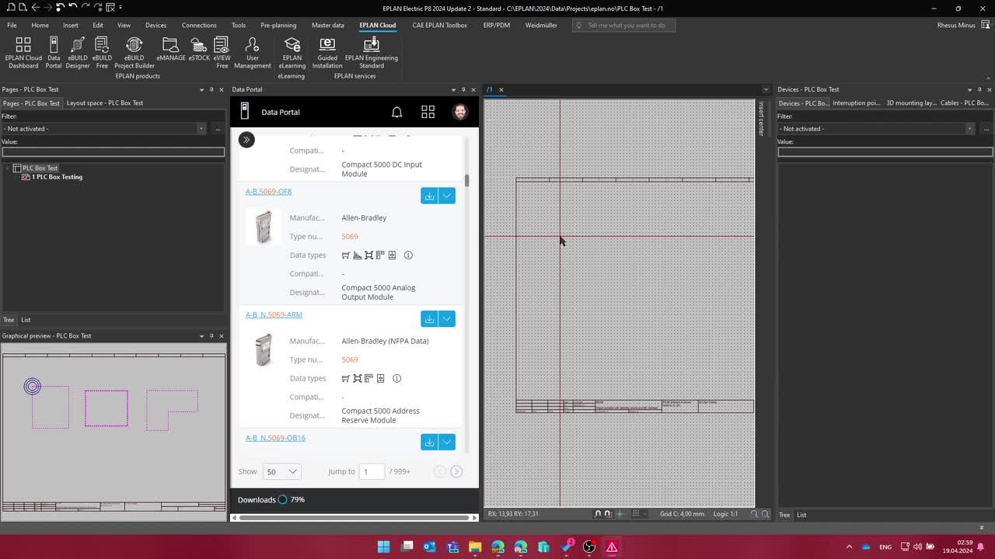Click the Data Portal horizontal scrollbar
The width and height of the screenshot is (995, 559).
pos(354,517)
